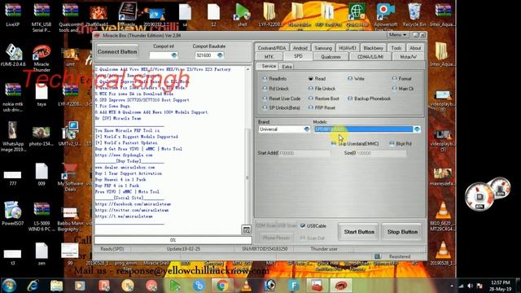The height and width of the screenshot is (293, 521).
Task: Select the Restore Boot radio option
Action: coord(324,98)
